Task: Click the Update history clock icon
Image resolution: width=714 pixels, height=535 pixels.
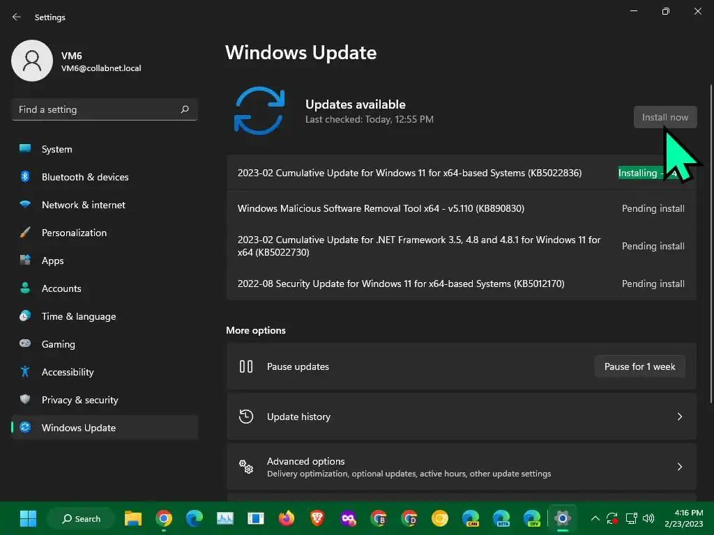Action: [246, 417]
